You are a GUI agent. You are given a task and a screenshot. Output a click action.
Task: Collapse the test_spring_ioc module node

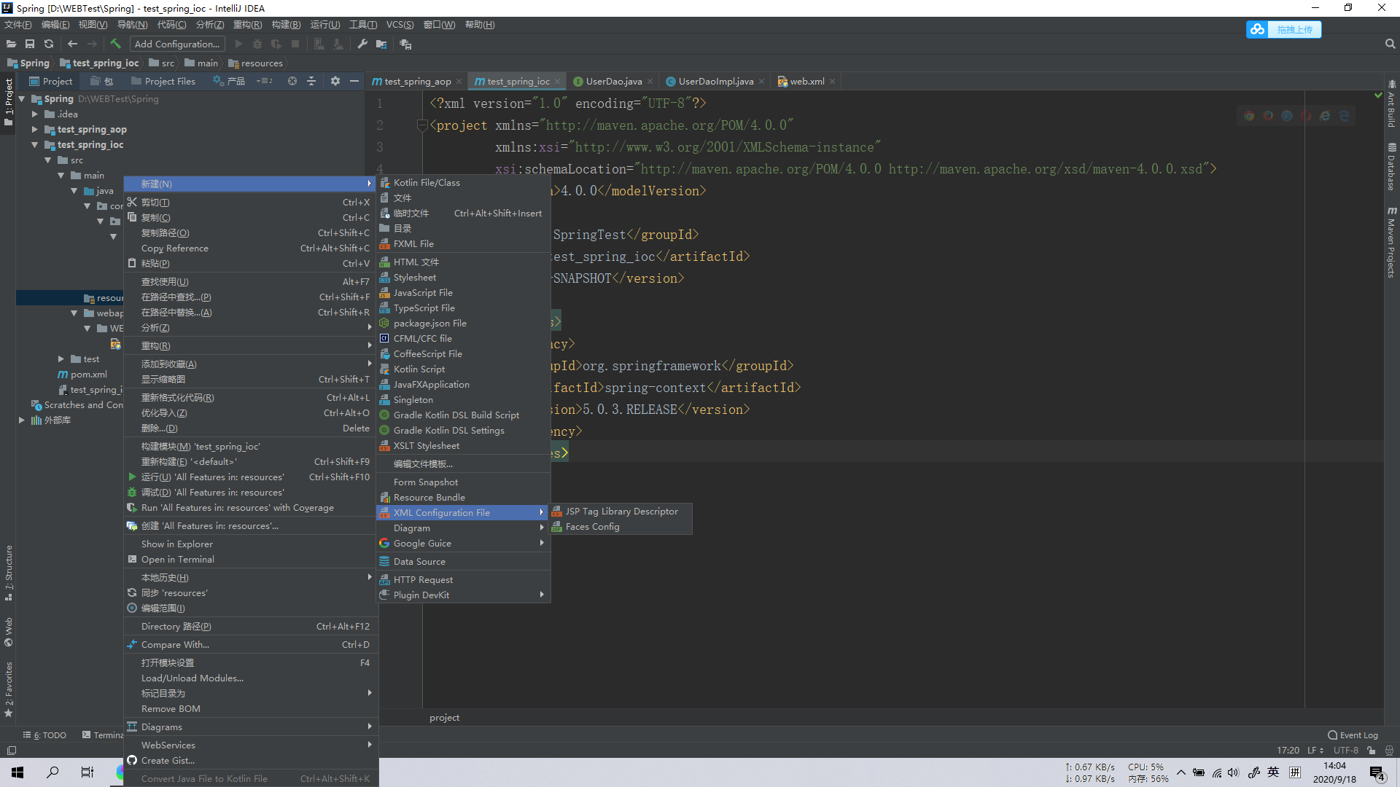[x=34, y=145]
